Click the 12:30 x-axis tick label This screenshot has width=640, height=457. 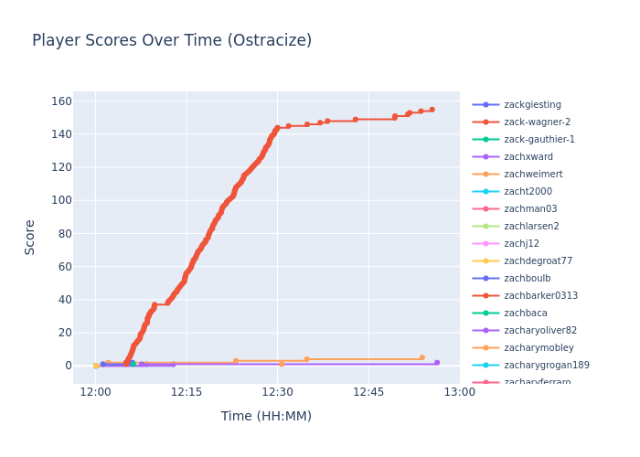tap(277, 392)
